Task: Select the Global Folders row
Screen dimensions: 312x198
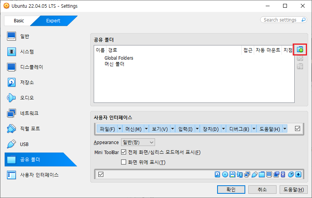Action: pyautogui.click(x=119, y=58)
